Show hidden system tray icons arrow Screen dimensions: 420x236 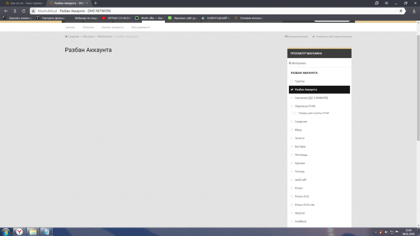(375, 232)
